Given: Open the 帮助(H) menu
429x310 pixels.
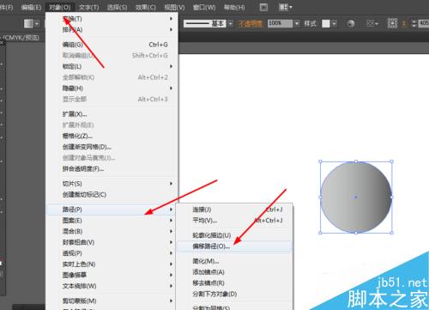Looking at the screenshot, I should [x=234, y=7].
